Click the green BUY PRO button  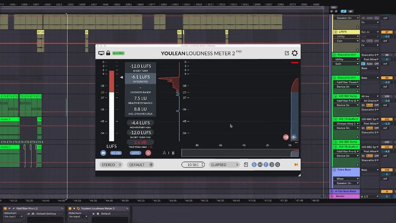click(118, 53)
